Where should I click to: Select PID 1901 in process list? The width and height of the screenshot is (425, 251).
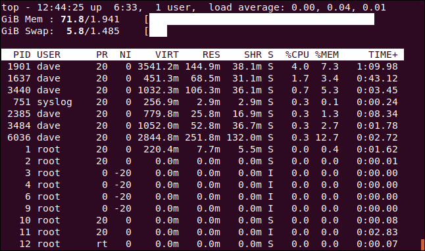click(x=19, y=66)
